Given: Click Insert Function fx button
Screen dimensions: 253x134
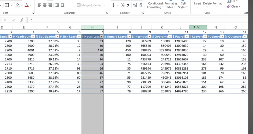Looking at the screenshot, I should coord(22,20).
